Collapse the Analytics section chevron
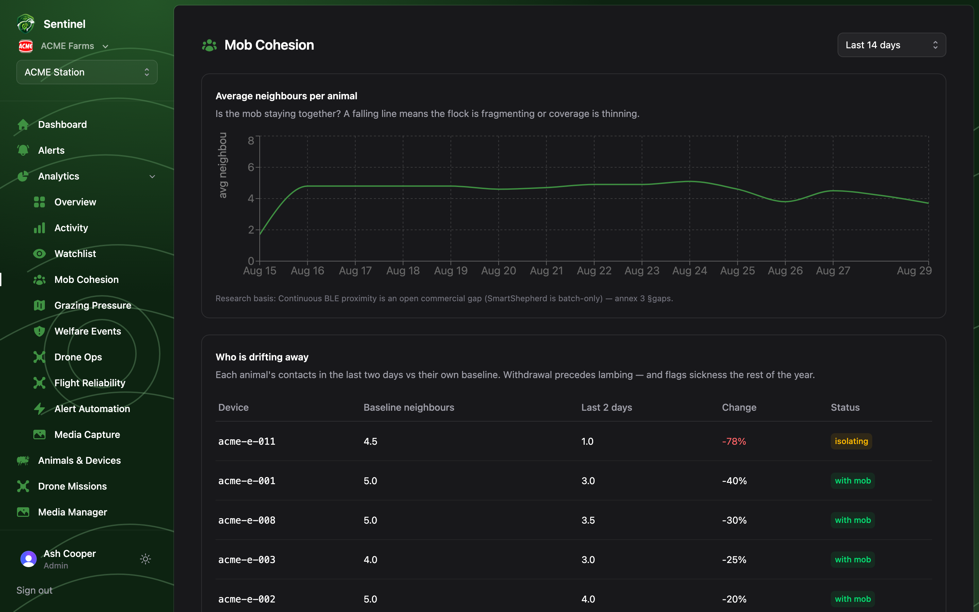 tap(153, 176)
